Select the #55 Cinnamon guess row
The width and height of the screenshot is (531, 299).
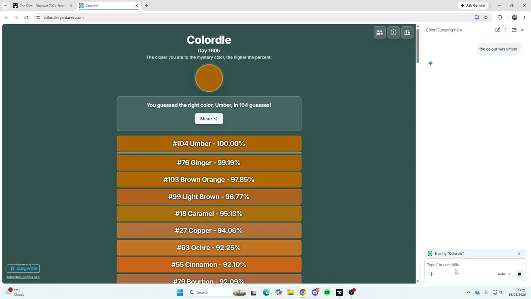(209, 265)
